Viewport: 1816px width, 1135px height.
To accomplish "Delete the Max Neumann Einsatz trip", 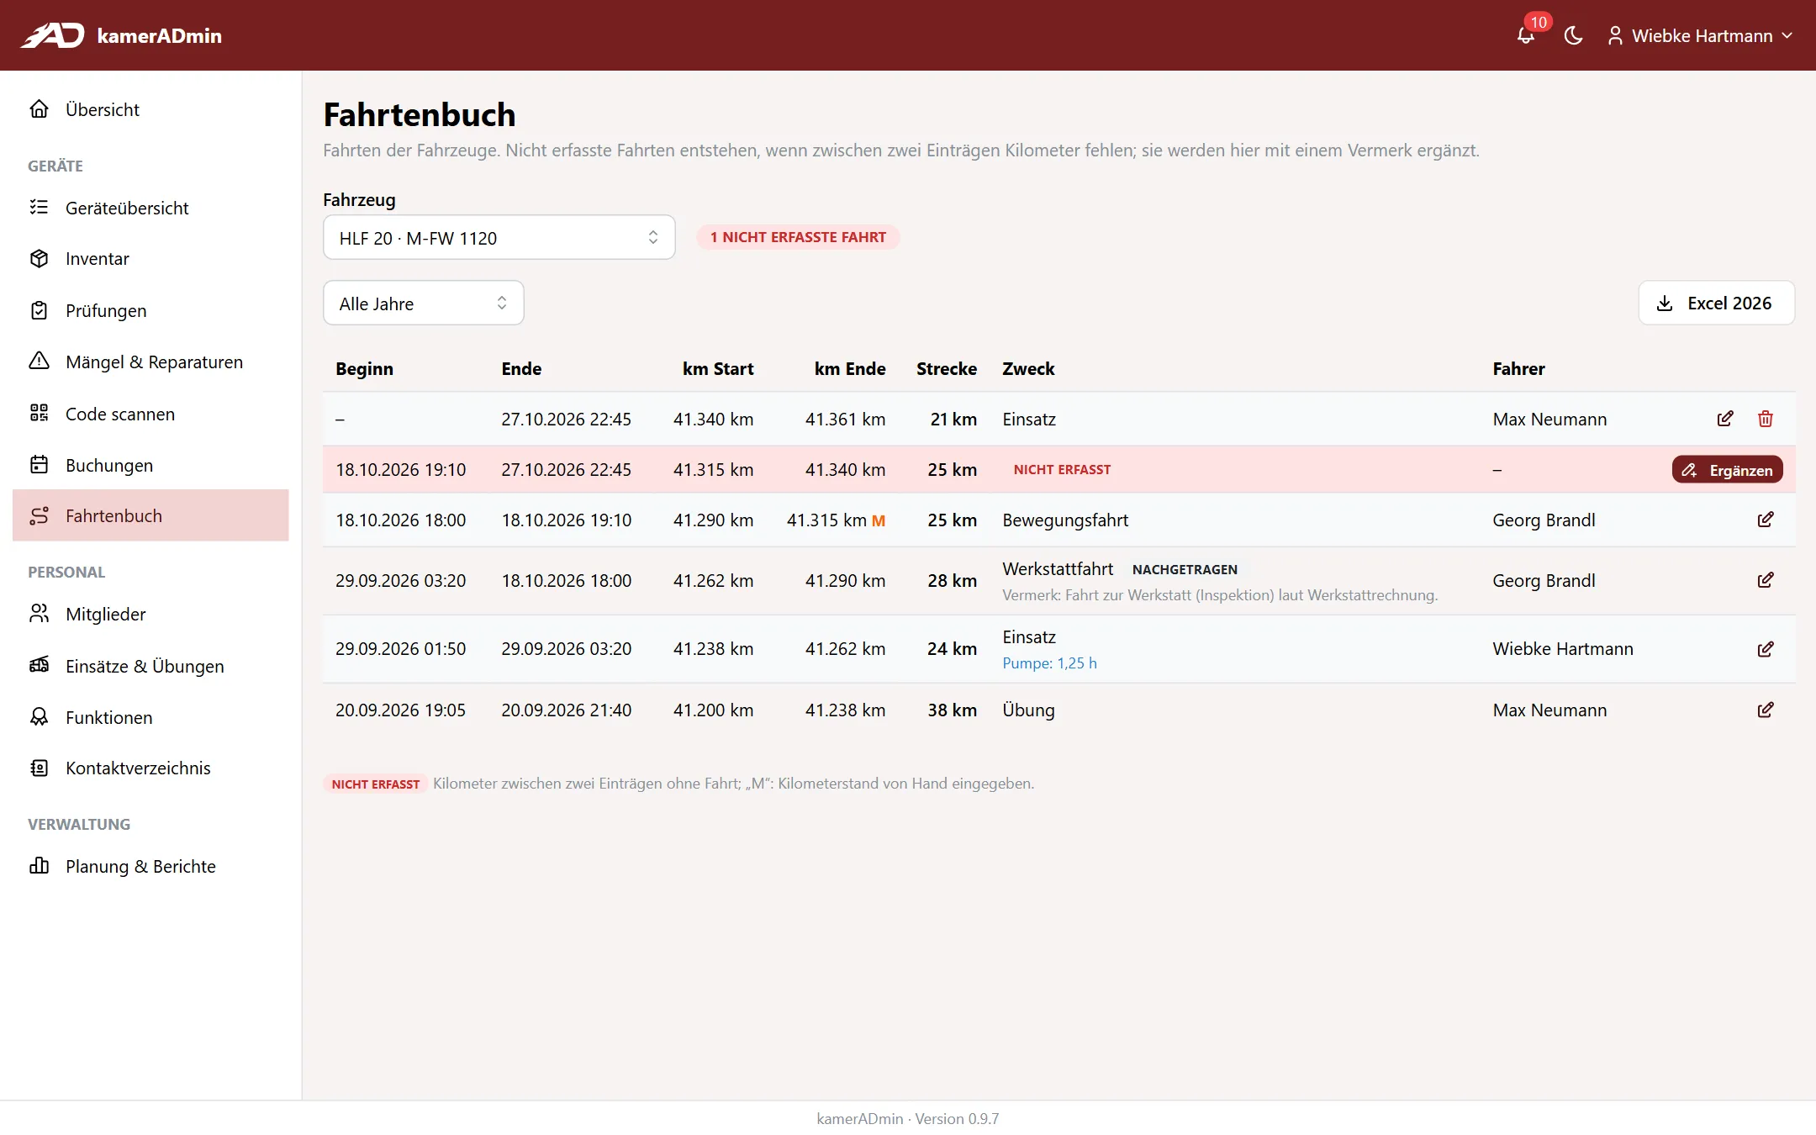I will point(1766,419).
